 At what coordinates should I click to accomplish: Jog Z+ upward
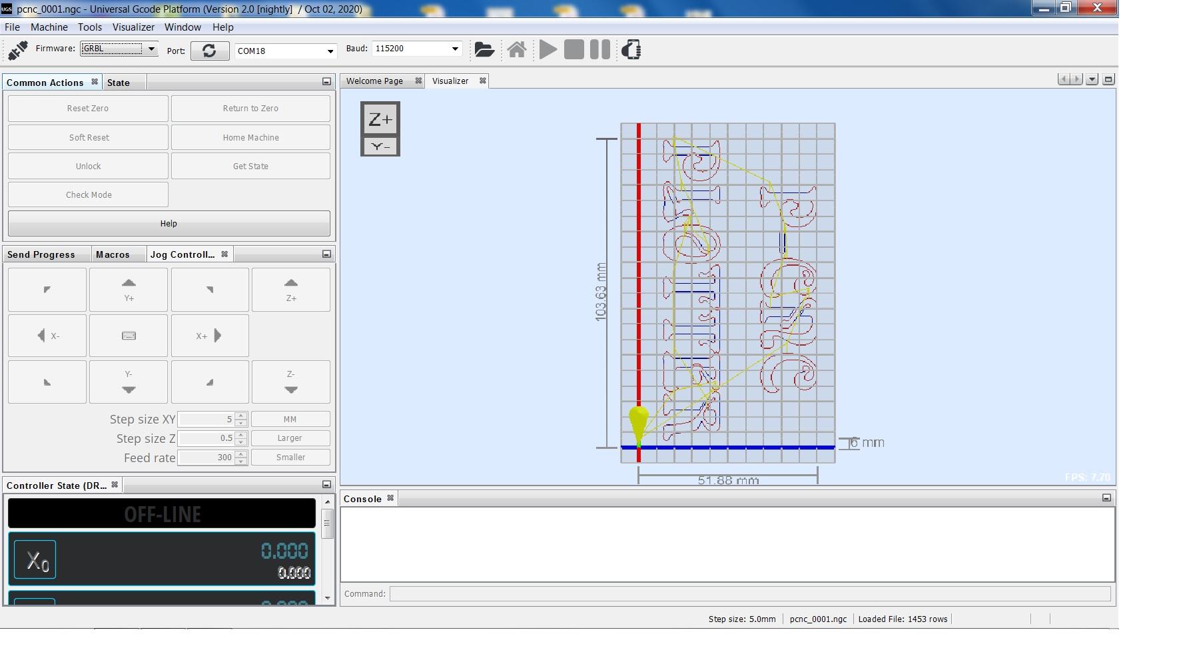pos(291,290)
